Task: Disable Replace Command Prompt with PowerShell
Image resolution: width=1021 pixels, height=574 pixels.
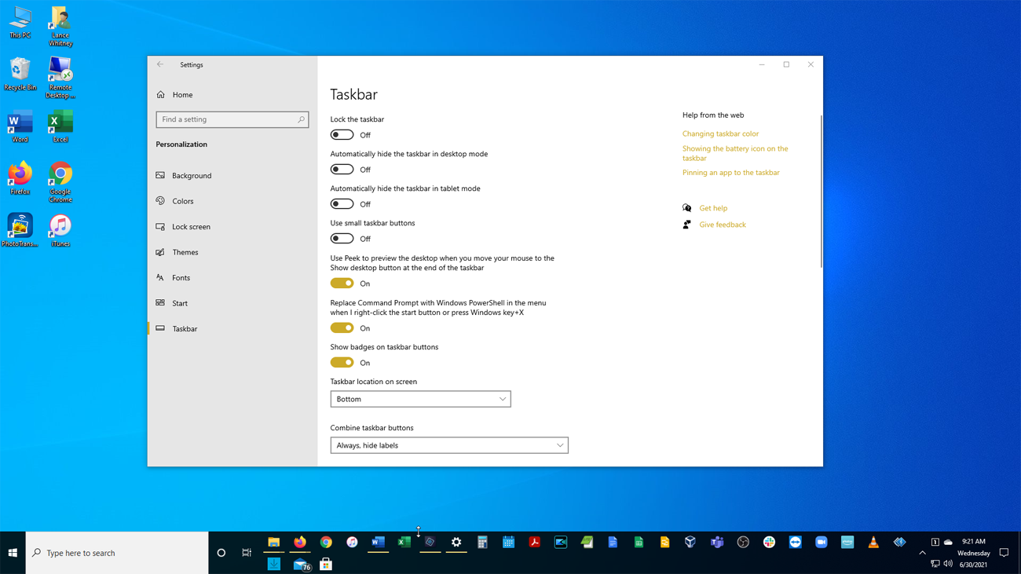Action: pos(342,328)
